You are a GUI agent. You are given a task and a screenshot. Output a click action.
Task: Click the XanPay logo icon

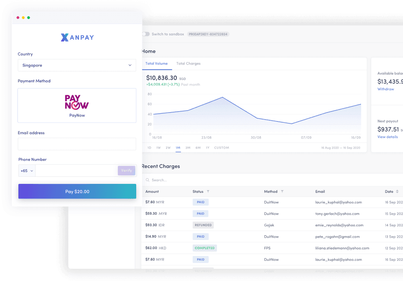(x=65, y=37)
